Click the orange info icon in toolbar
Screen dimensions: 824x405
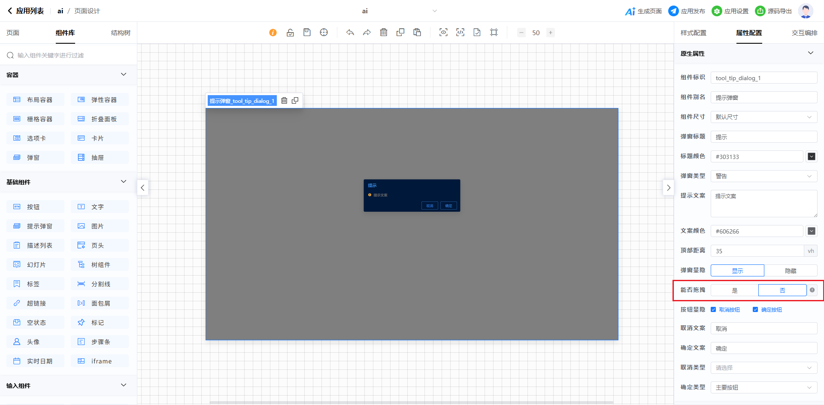coord(273,33)
